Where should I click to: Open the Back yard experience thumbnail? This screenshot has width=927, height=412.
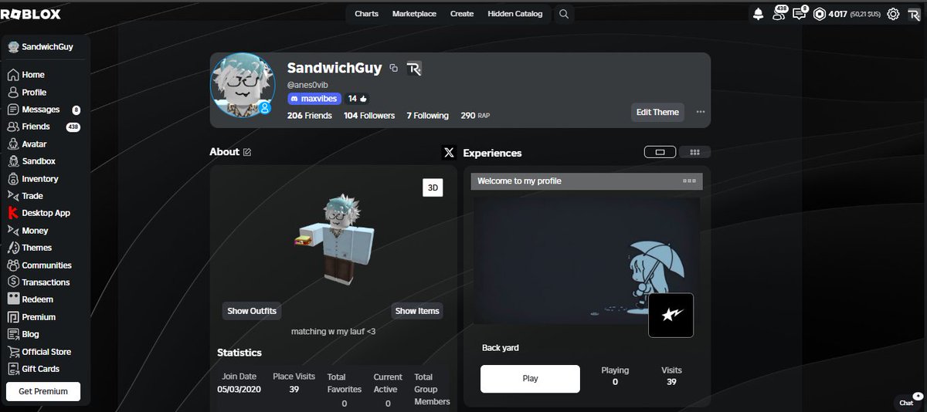[587, 261]
